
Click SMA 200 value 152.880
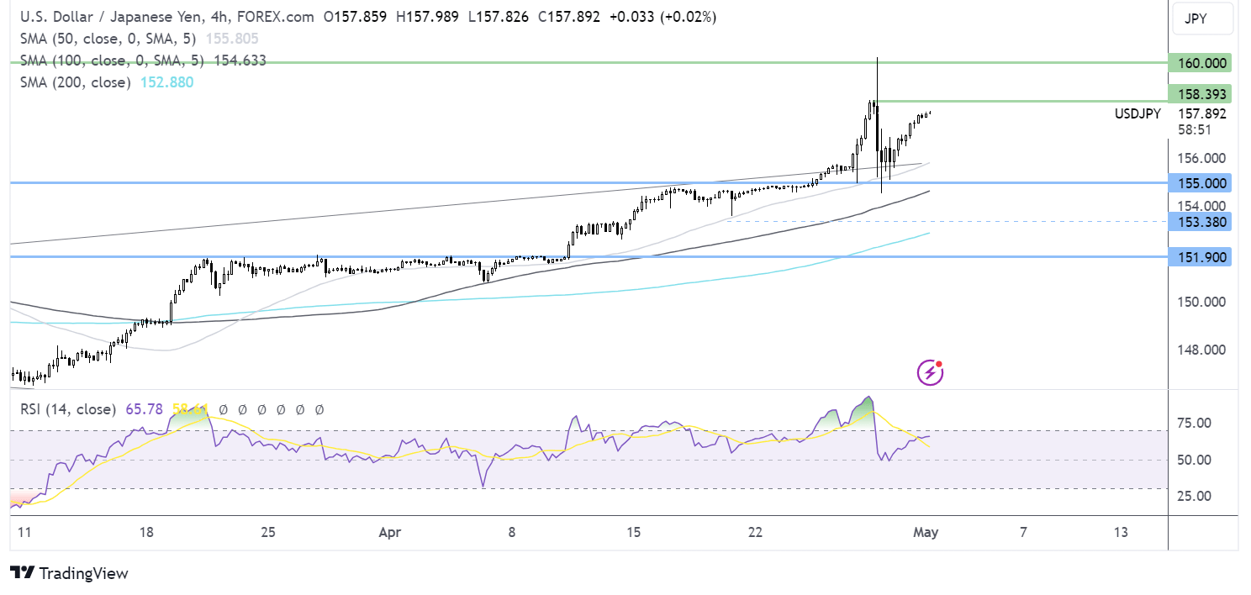click(166, 82)
